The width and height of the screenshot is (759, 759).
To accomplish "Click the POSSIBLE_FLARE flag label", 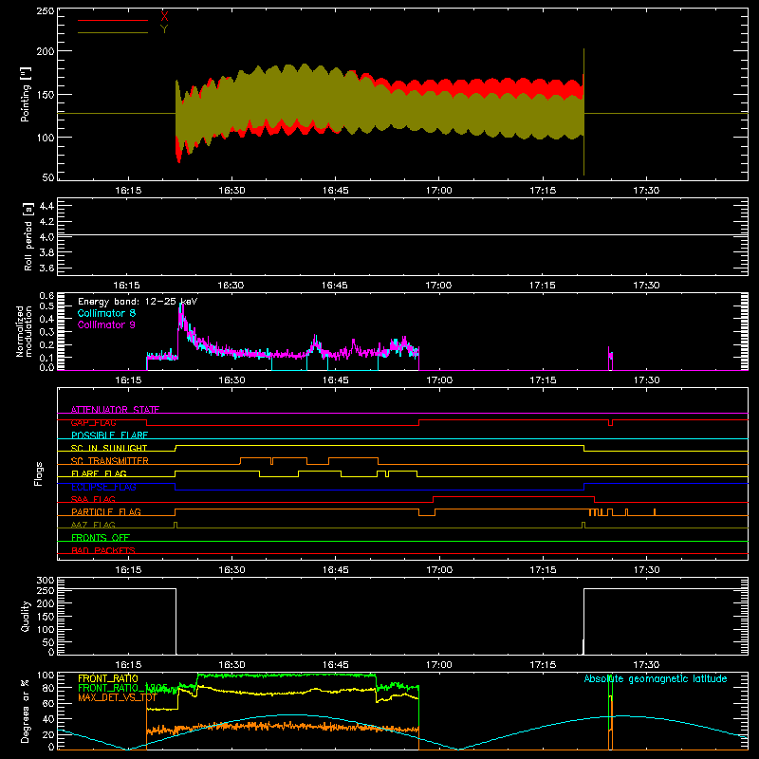I will point(109,435).
